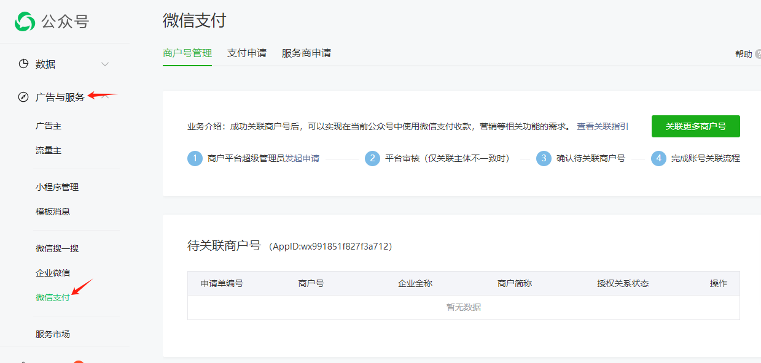Click the 申请单编号 column header
Screen dimensions: 761x363
[222, 283]
